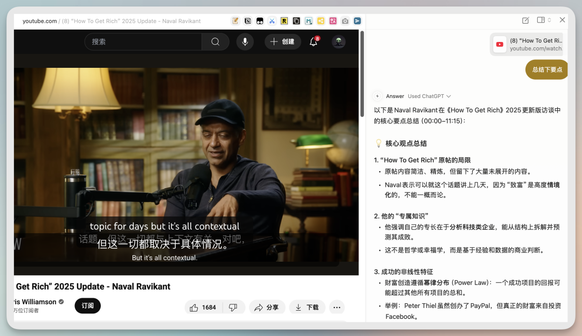Open the sidebar layout switcher dropdown

click(x=544, y=20)
